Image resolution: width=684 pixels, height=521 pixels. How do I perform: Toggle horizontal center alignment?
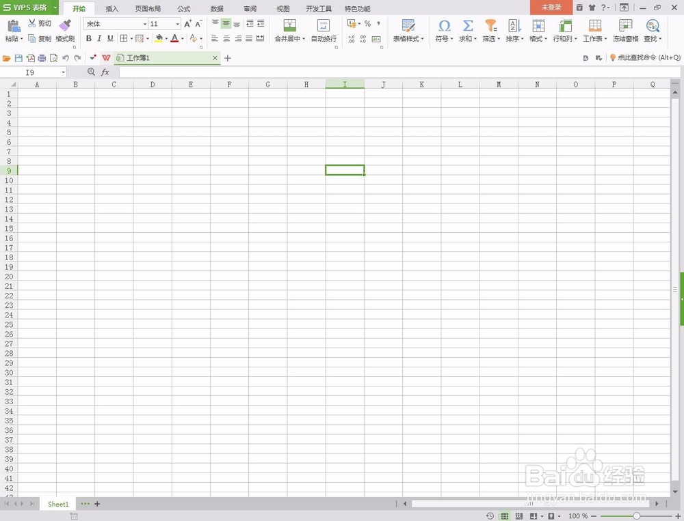(226, 39)
